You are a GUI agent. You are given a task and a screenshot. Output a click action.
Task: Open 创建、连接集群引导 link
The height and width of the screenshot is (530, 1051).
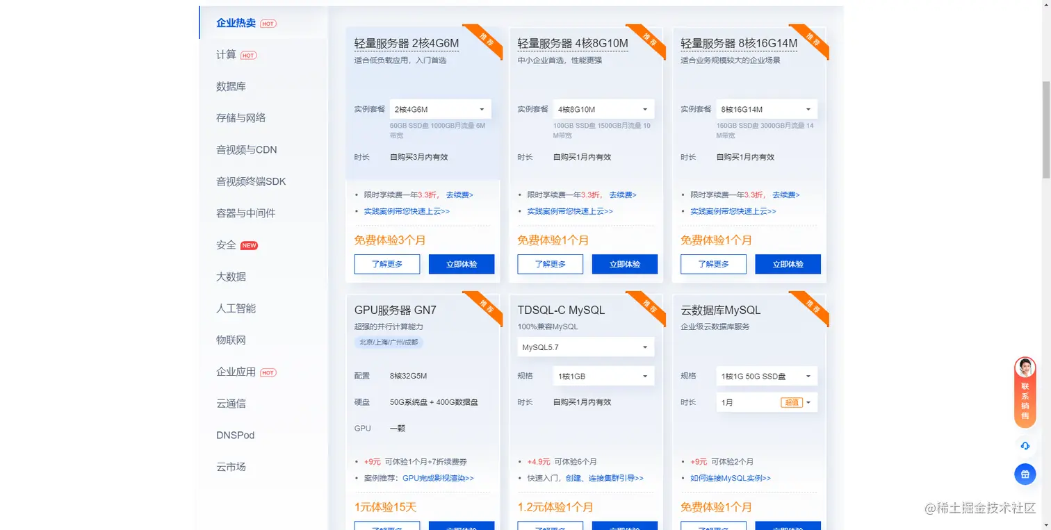pyautogui.click(x=604, y=479)
